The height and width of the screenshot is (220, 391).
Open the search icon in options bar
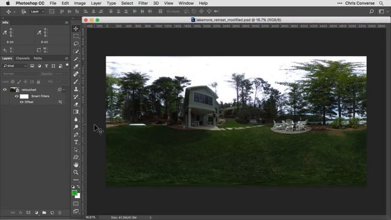(x=371, y=12)
